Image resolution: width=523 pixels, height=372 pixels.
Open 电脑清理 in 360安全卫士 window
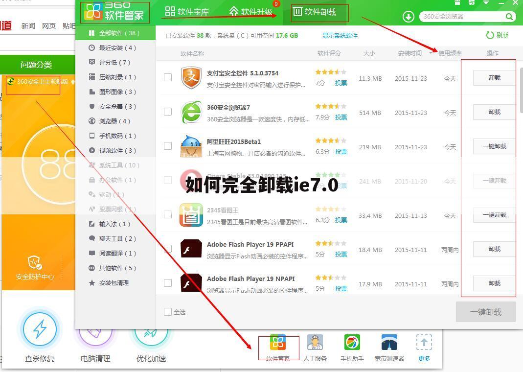tap(95, 345)
